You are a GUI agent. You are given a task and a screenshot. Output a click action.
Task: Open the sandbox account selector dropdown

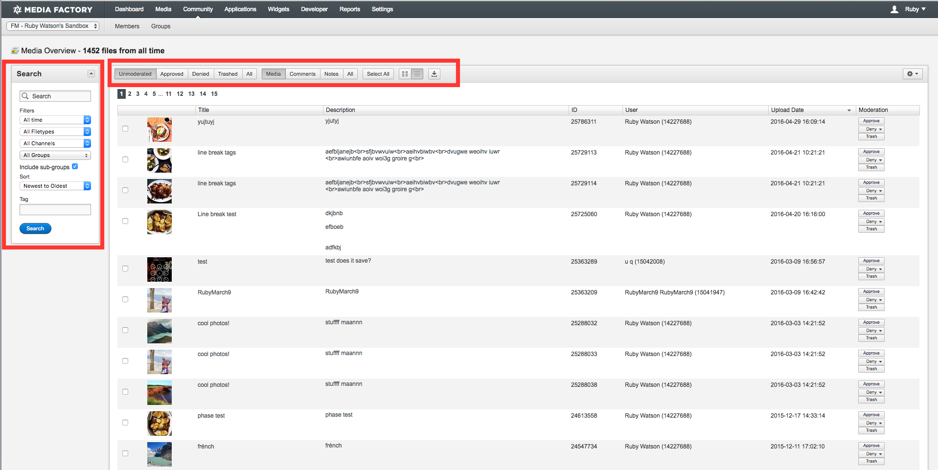click(x=53, y=26)
